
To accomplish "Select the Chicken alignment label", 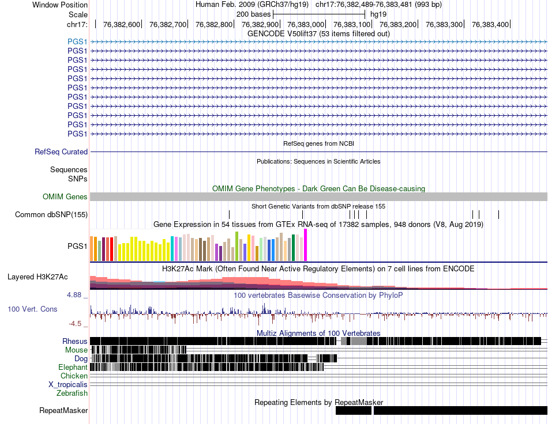I will click(x=74, y=376).
